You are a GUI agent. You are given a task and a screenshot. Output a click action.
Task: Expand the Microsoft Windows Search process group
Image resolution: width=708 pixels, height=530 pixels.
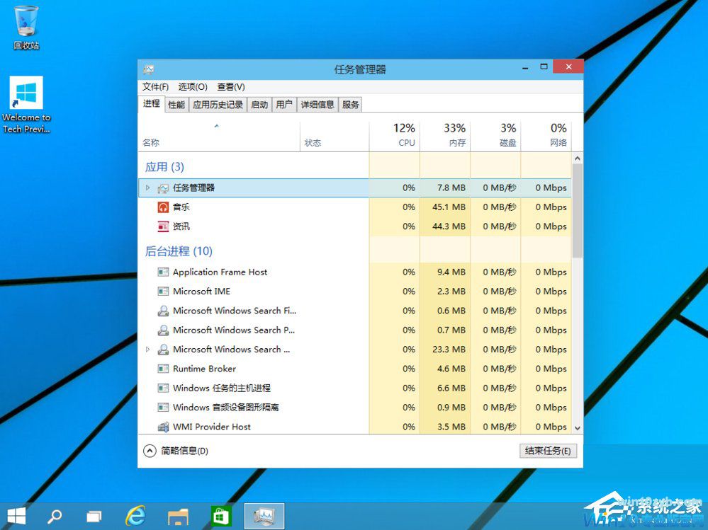pyautogui.click(x=147, y=349)
